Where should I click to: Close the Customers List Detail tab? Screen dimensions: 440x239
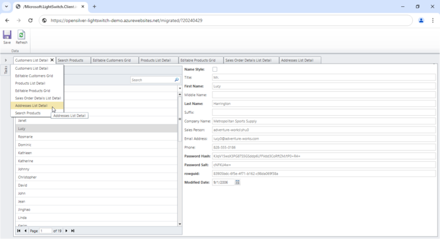[x=52, y=60]
